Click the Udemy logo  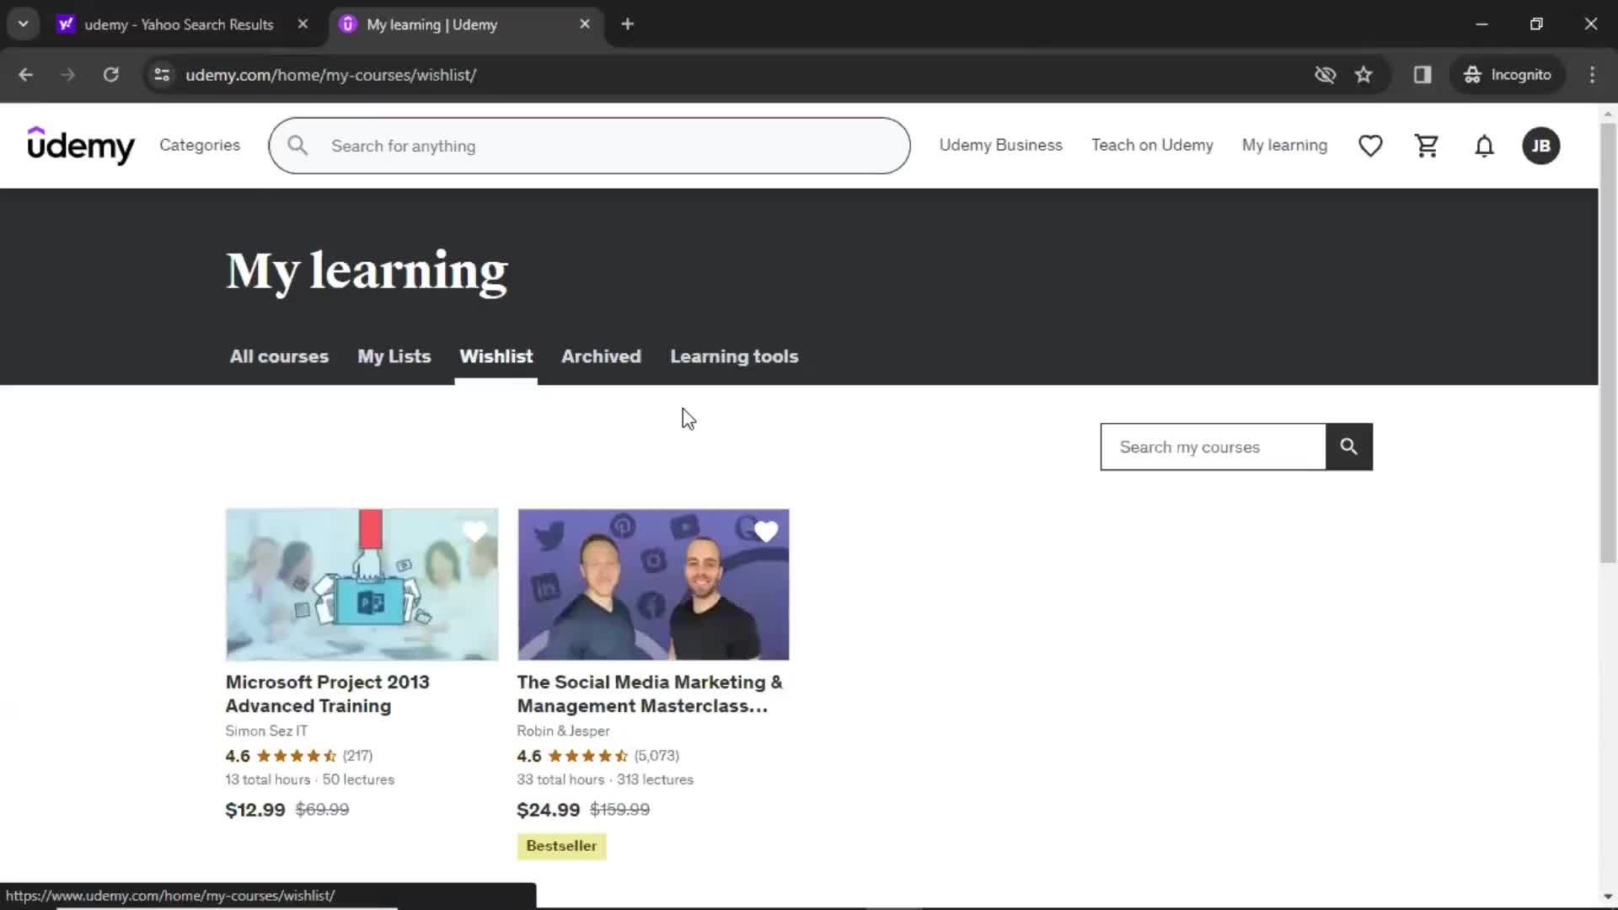81,145
